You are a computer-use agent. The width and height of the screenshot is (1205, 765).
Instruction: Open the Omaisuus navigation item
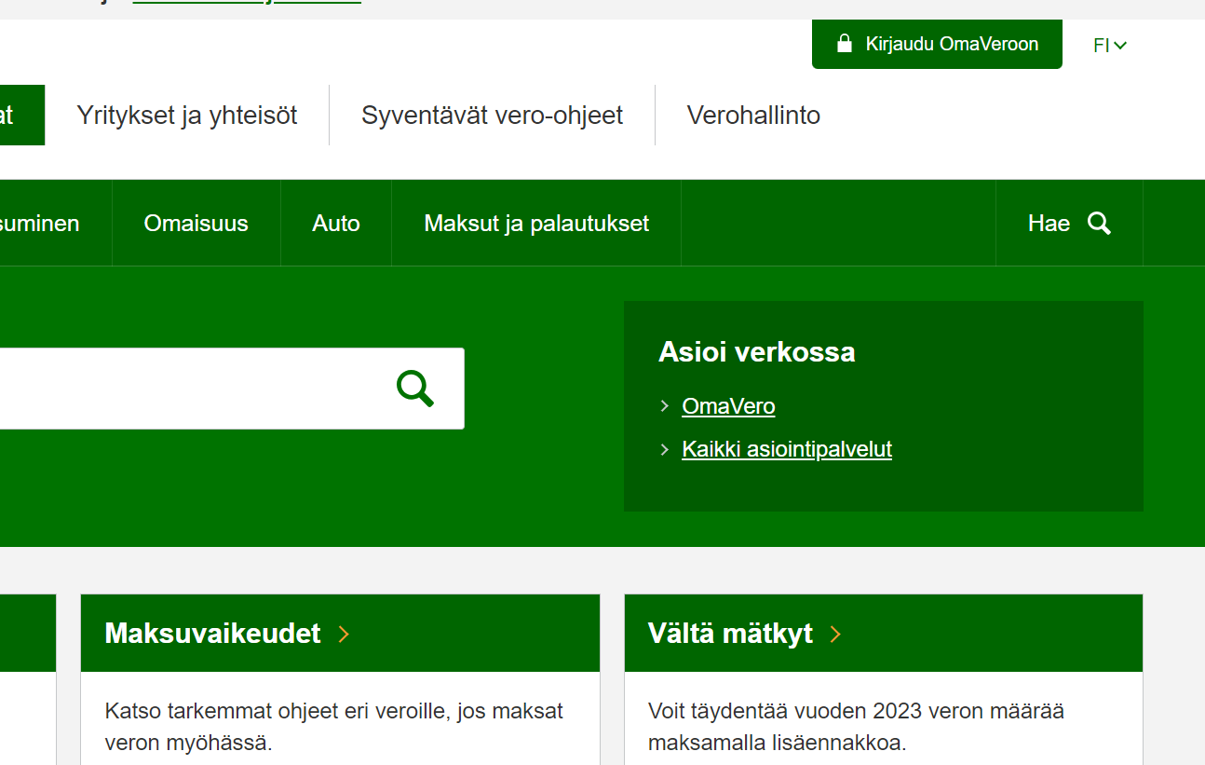pyautogui.click(x=196, y=223)
